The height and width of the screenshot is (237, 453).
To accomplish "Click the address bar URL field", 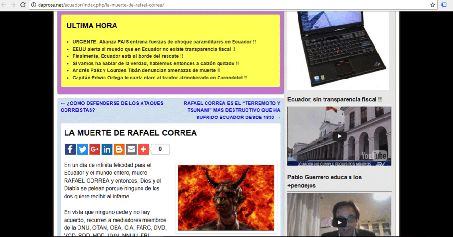I will tap(193, 5).
